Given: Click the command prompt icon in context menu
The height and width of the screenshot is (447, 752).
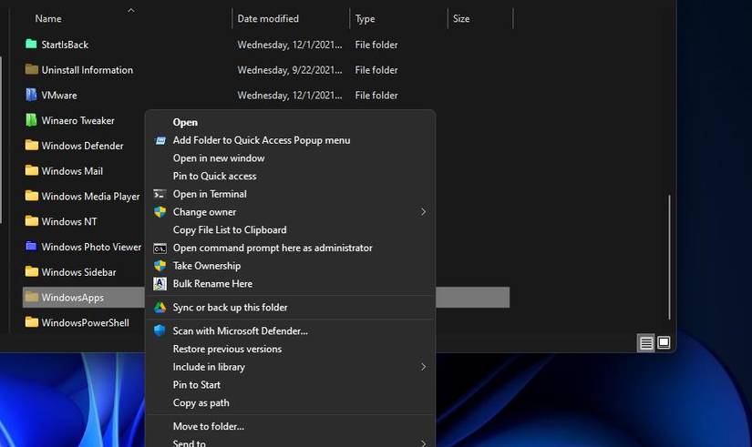Looking at the screenshot, I should click(x=160, y=249).
